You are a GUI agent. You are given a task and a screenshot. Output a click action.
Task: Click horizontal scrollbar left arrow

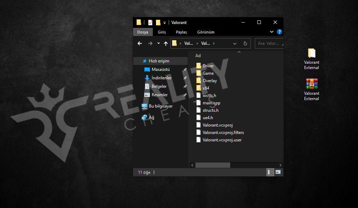(x=192, y=165)
